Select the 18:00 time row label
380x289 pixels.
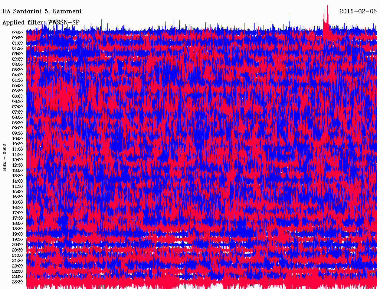tap(17, 223)
